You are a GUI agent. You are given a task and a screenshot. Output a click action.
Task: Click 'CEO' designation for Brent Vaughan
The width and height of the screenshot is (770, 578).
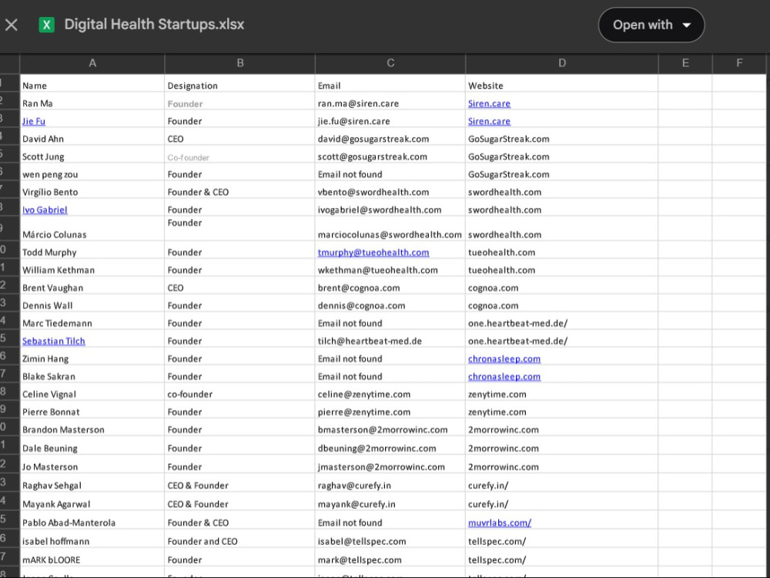click(176, 288)
